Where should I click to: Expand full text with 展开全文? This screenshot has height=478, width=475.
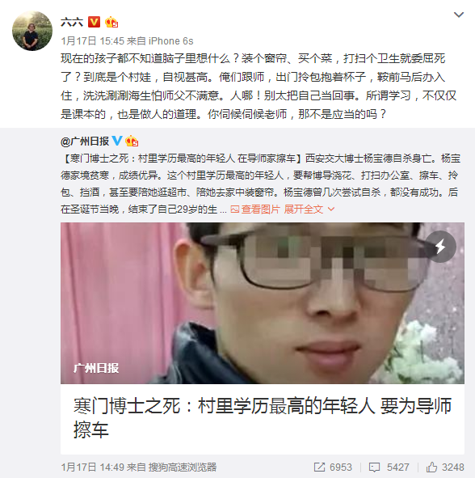pos(309,209)
